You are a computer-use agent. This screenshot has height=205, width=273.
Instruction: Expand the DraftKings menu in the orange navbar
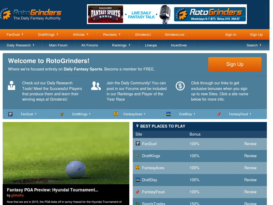click(48, 34)
